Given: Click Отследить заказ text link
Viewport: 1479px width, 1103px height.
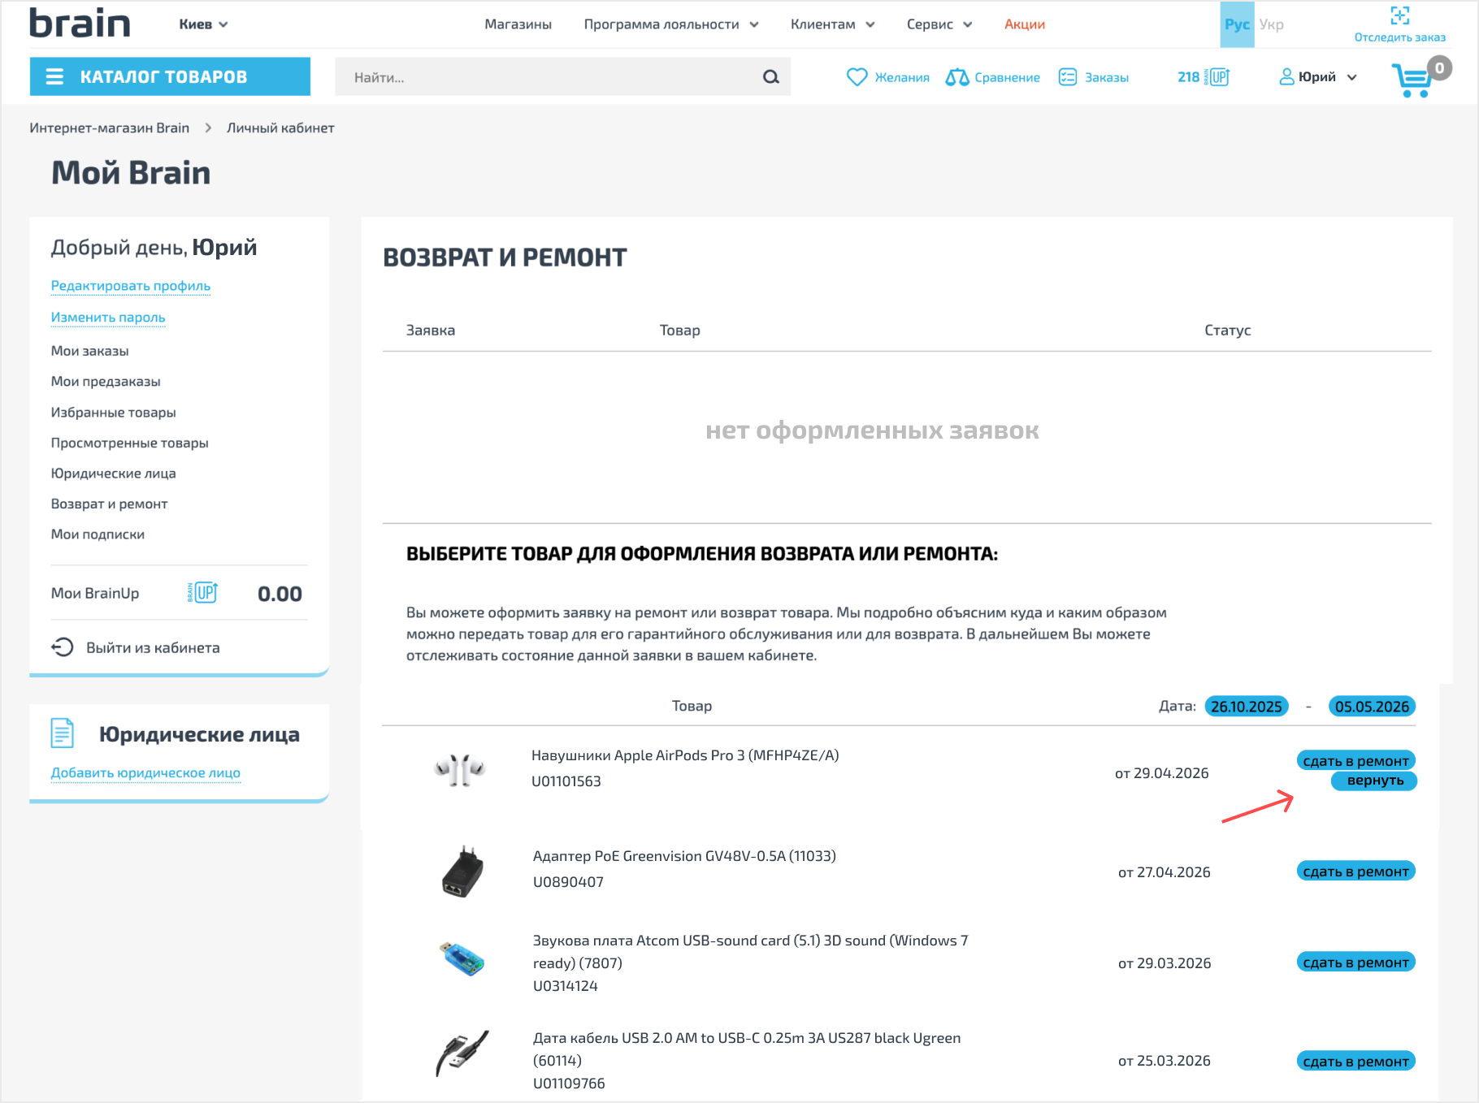Looking at the screenshot, I should (x=1399, y=37).
